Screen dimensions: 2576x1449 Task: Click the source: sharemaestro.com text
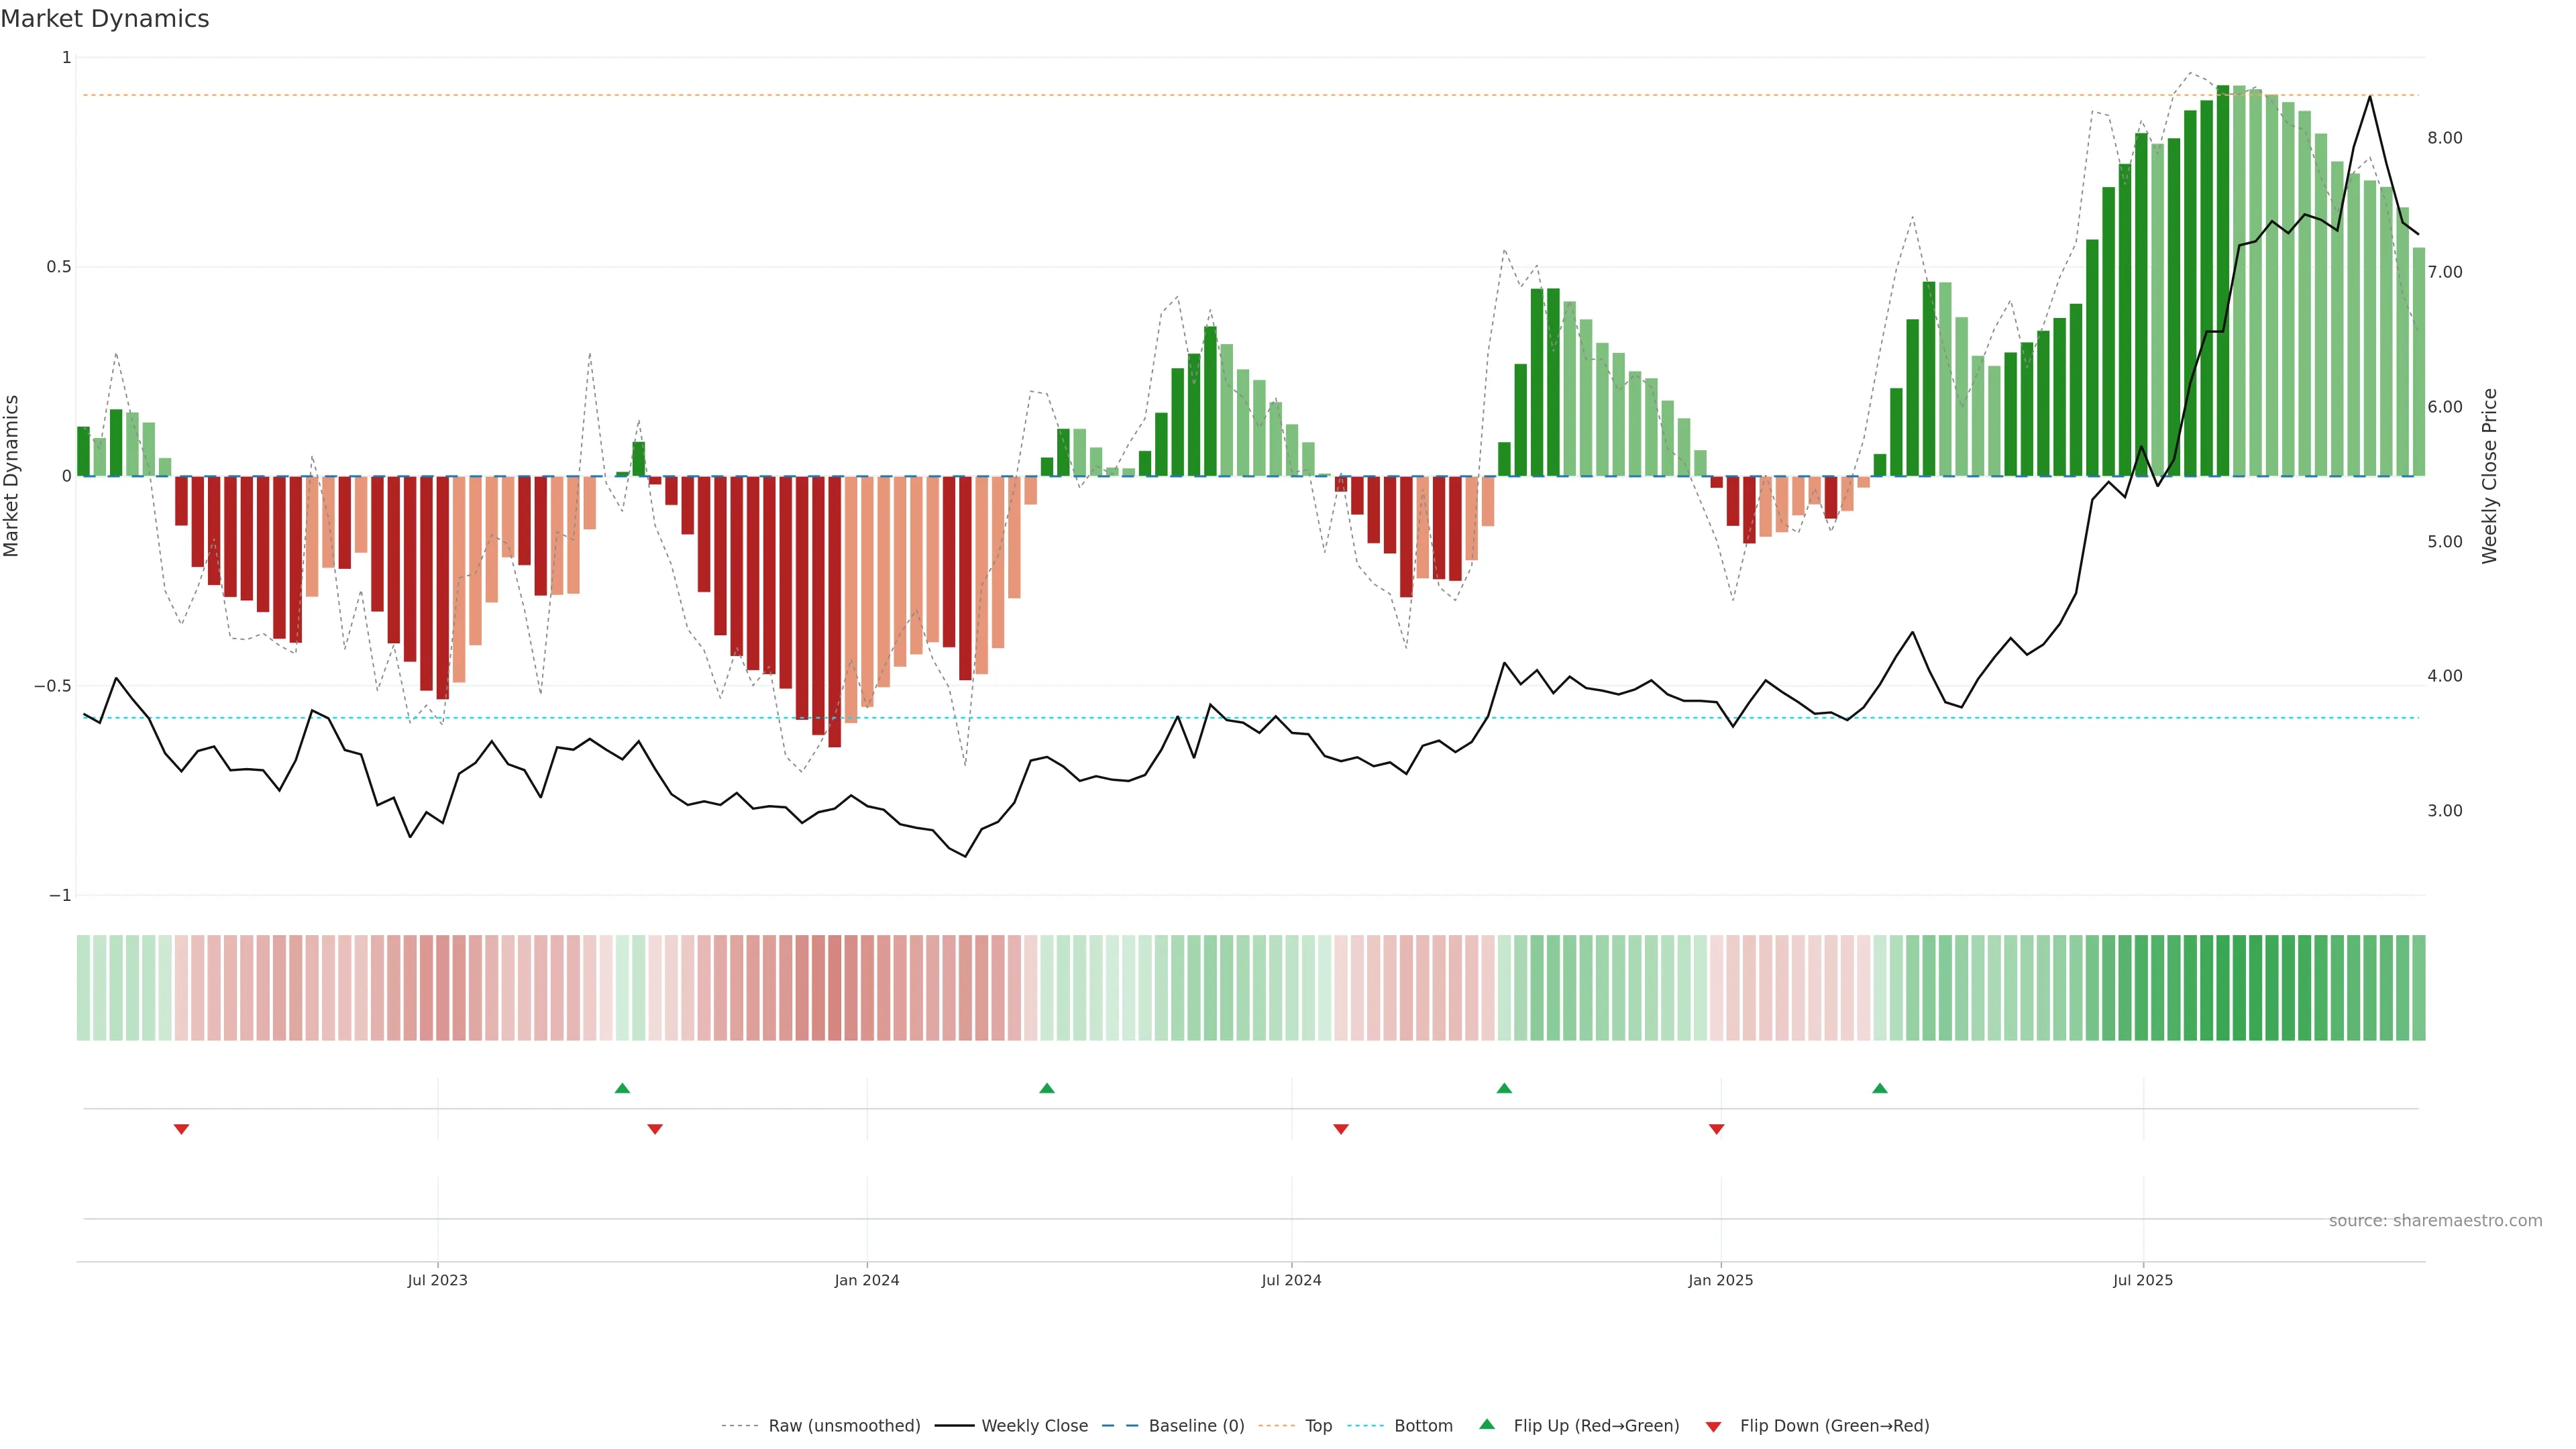pos(2435,1221)
